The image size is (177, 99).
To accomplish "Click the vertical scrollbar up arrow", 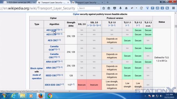I will tap(176, 13).
